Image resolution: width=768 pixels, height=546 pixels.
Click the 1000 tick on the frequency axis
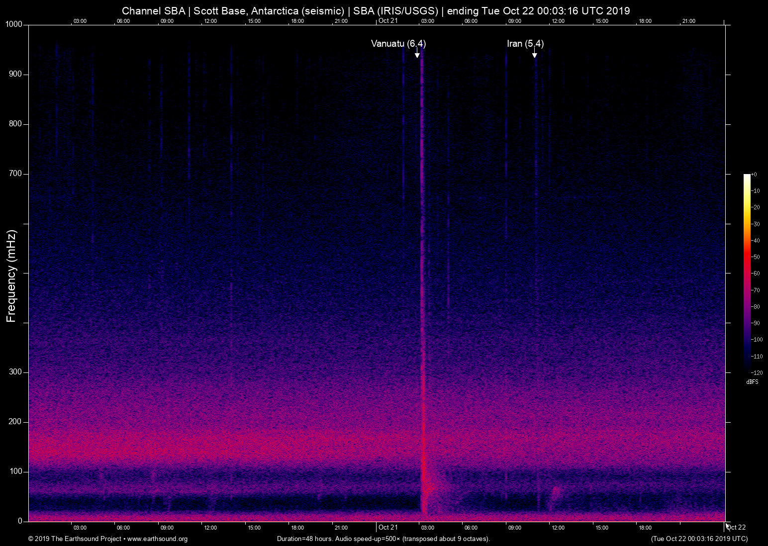(14, 24)
